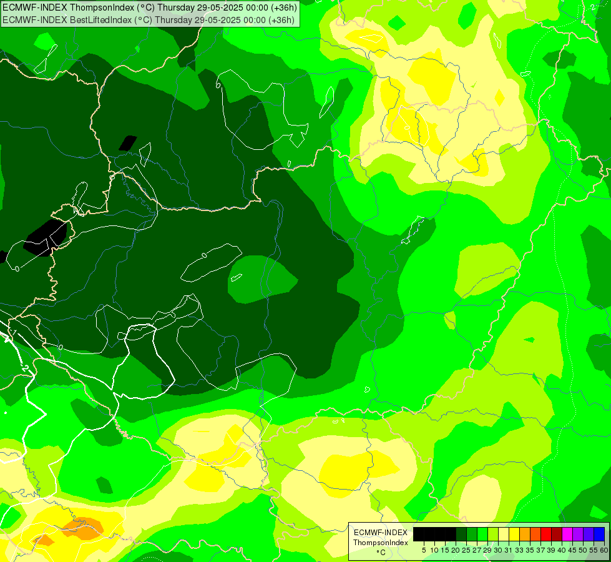Click the violet 50–55 legend swatch
This screenshot has height=562, width=611.
pyautogui.click(x=589, y=534)
